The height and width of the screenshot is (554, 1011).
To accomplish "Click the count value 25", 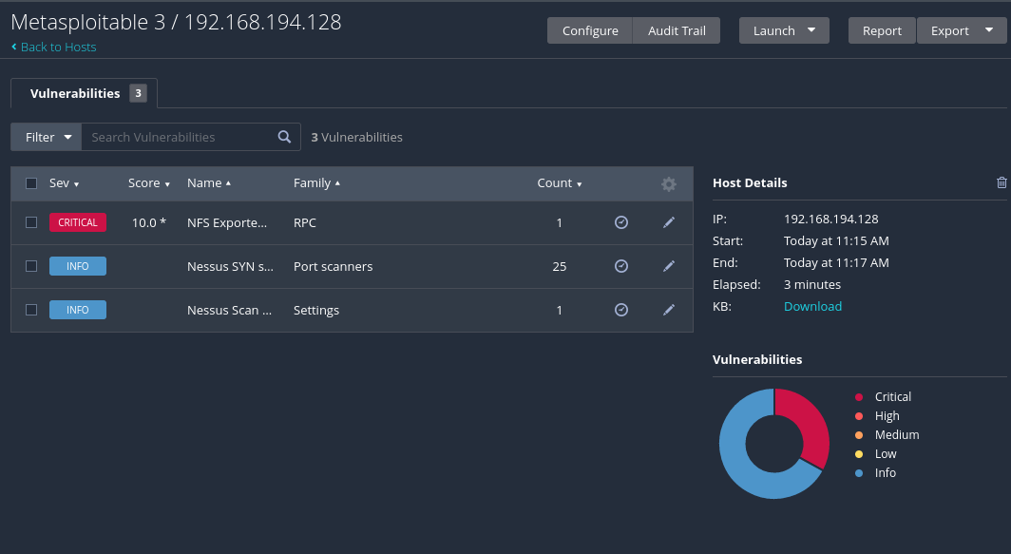I will click(x=560, y=266).
